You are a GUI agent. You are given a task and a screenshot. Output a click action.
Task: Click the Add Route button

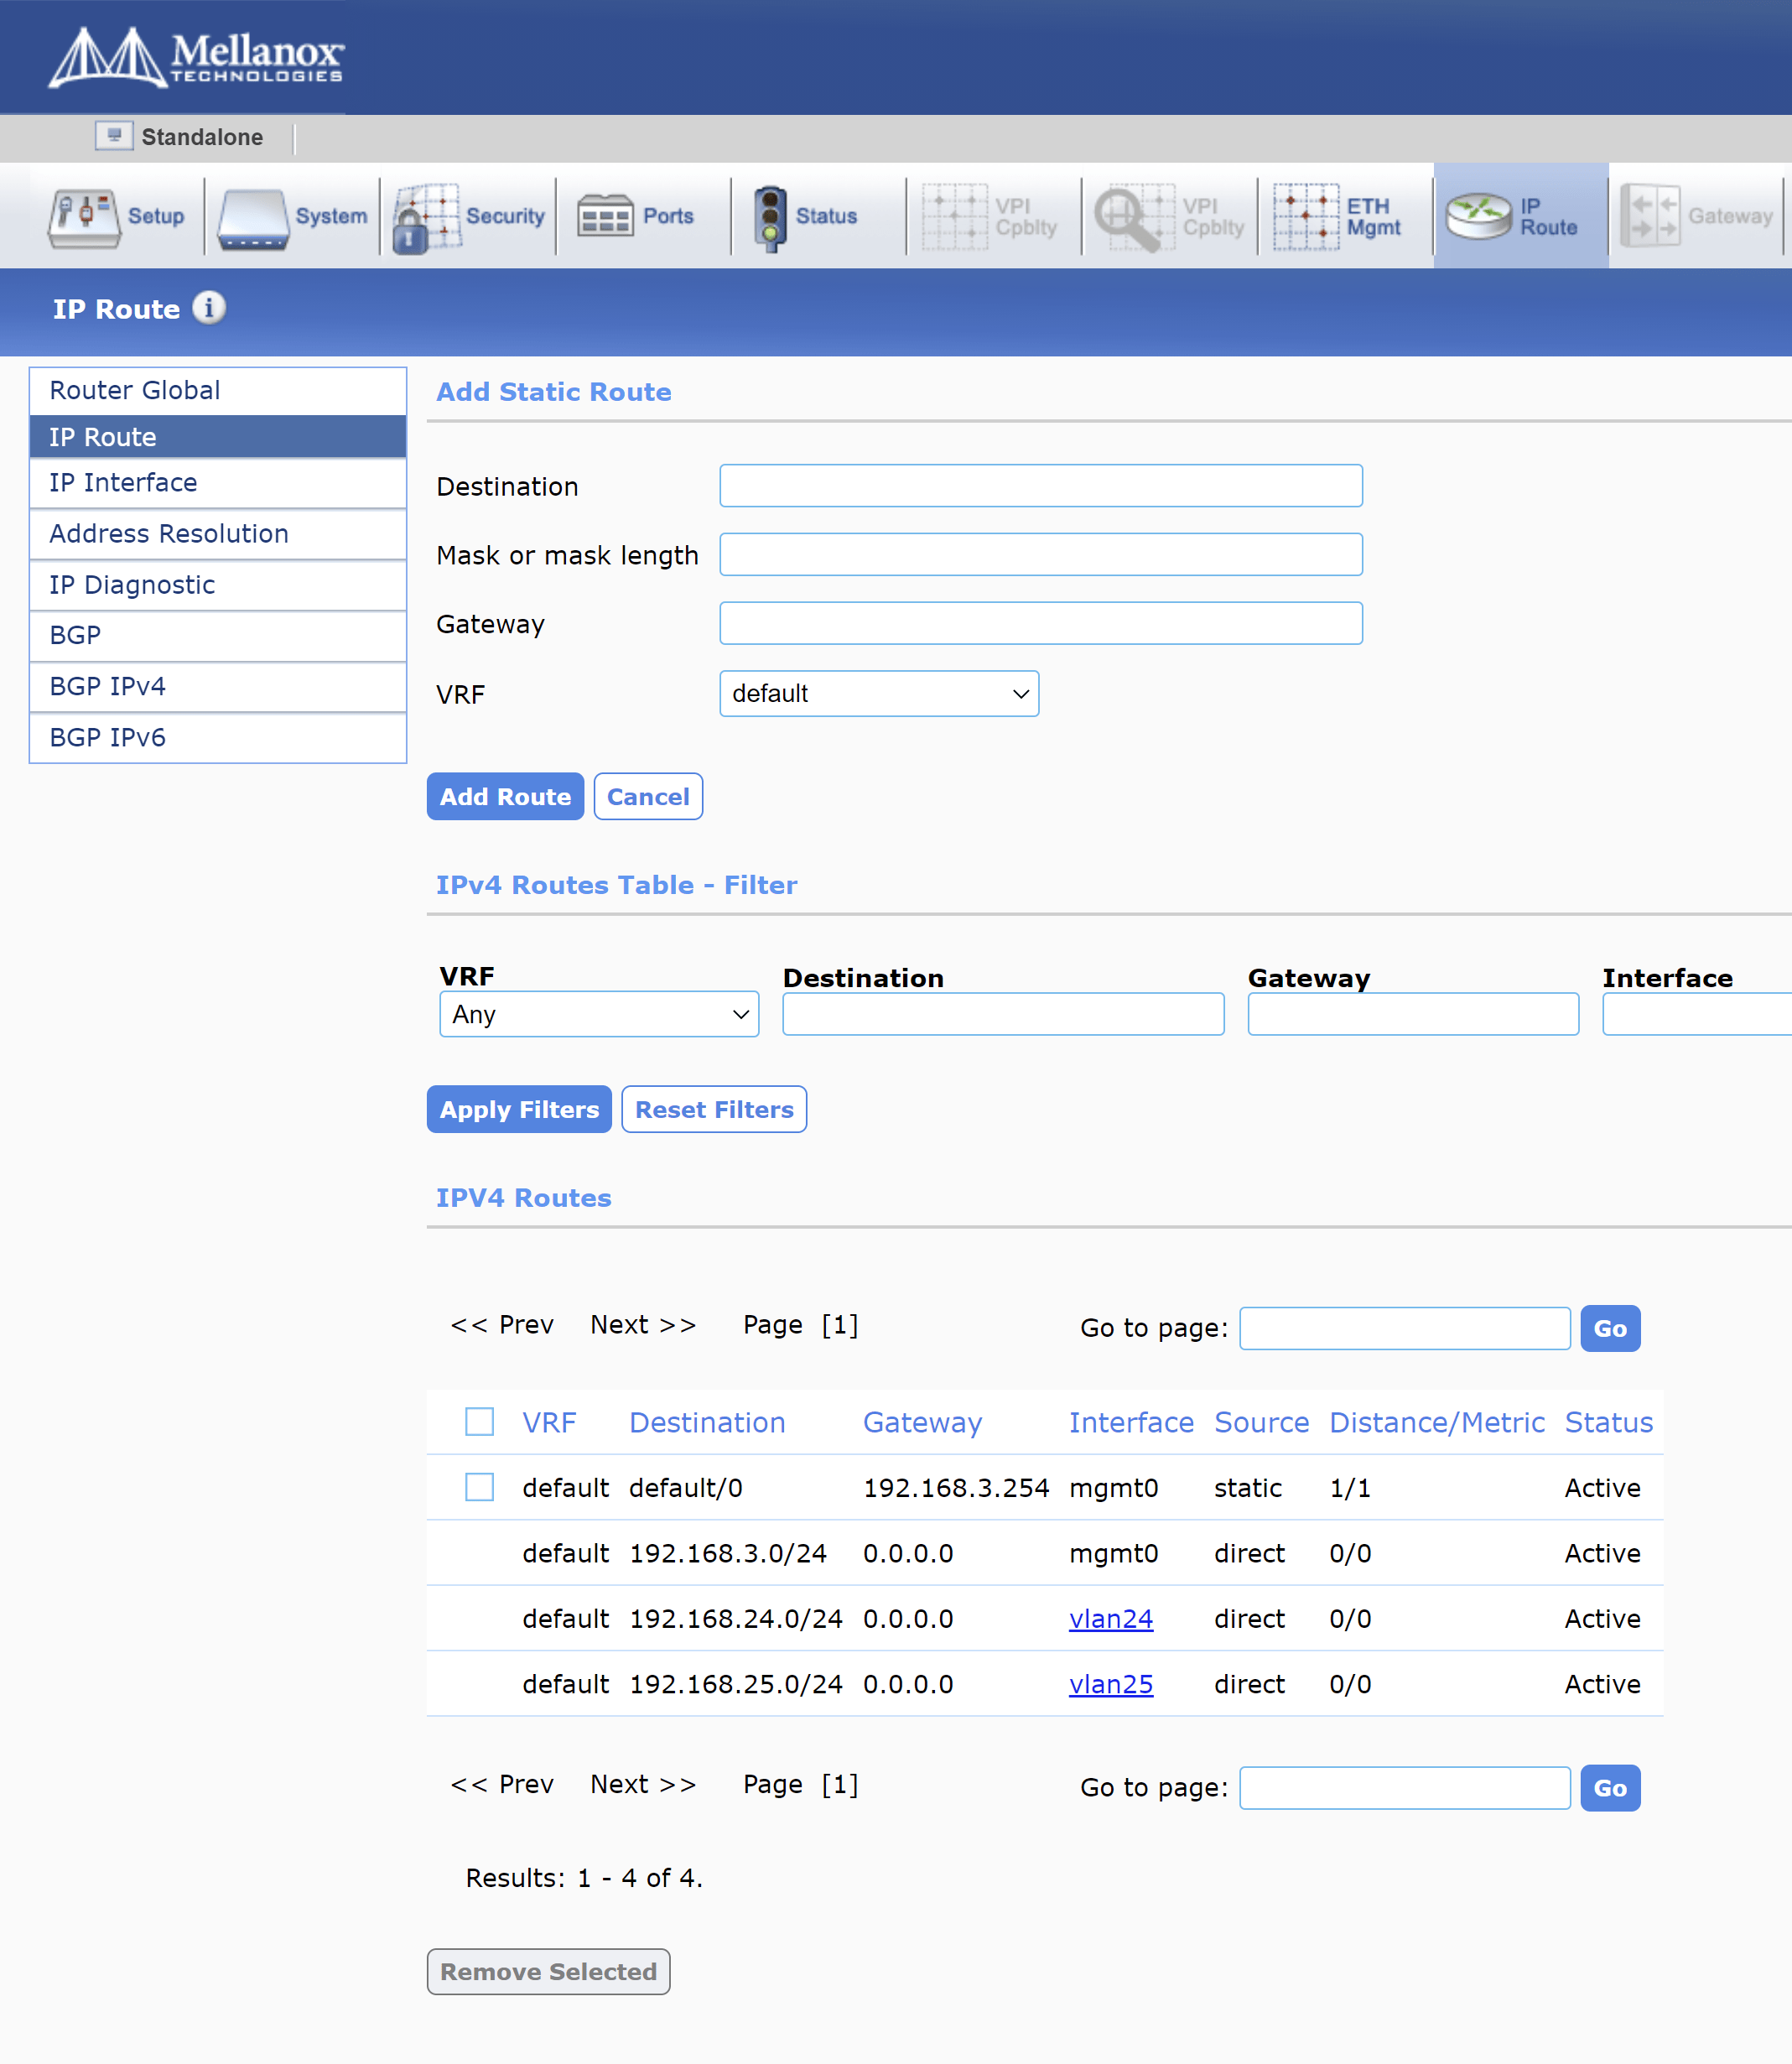505,797
